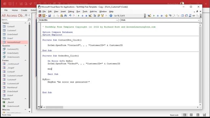
Task: Open the Watch Window icon
Action: coord(190,16)
